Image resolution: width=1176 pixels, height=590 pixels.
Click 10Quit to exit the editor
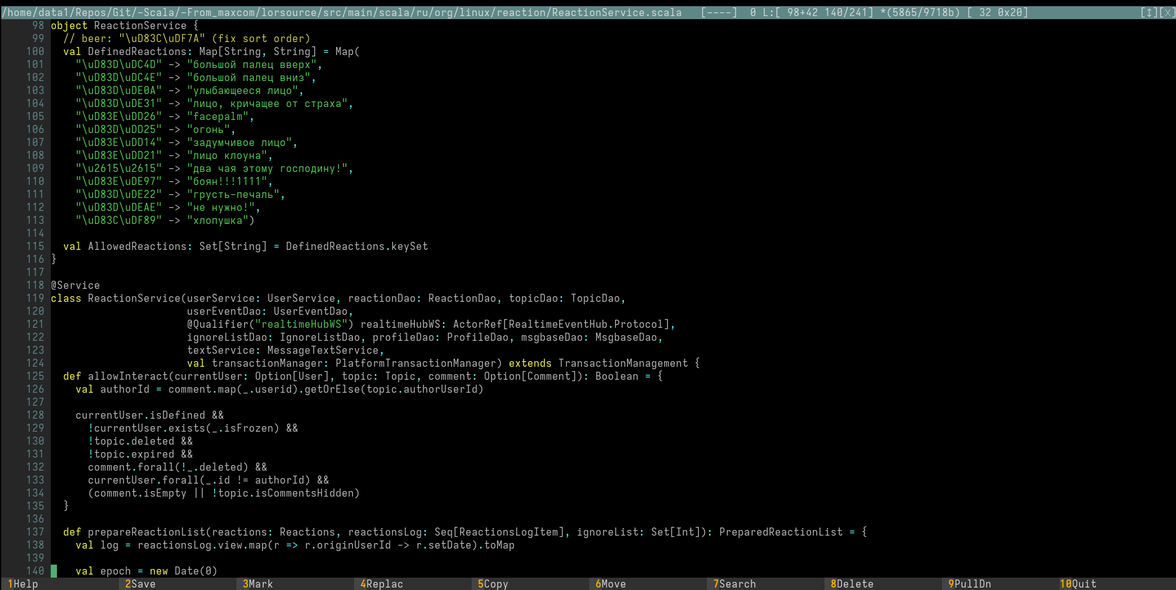1078,584
